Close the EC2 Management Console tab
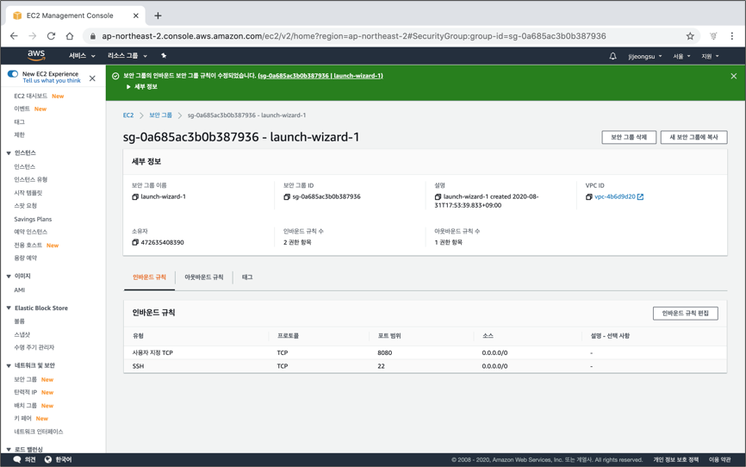The image size is (746, 467). click(135, 16)
